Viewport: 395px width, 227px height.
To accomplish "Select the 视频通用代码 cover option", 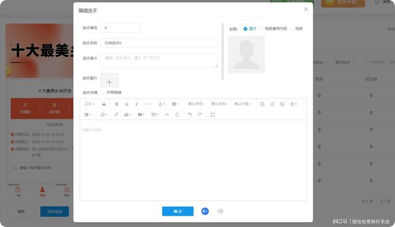I will [x=273, y=29].
